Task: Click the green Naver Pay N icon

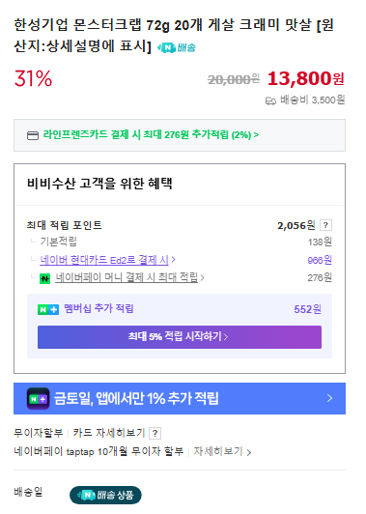Action: [x=44, y=278]
